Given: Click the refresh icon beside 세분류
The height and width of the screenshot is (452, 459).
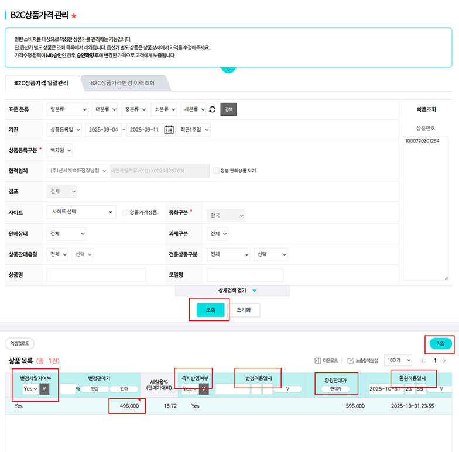Looking at the screenshot, I should coord(213,109).
